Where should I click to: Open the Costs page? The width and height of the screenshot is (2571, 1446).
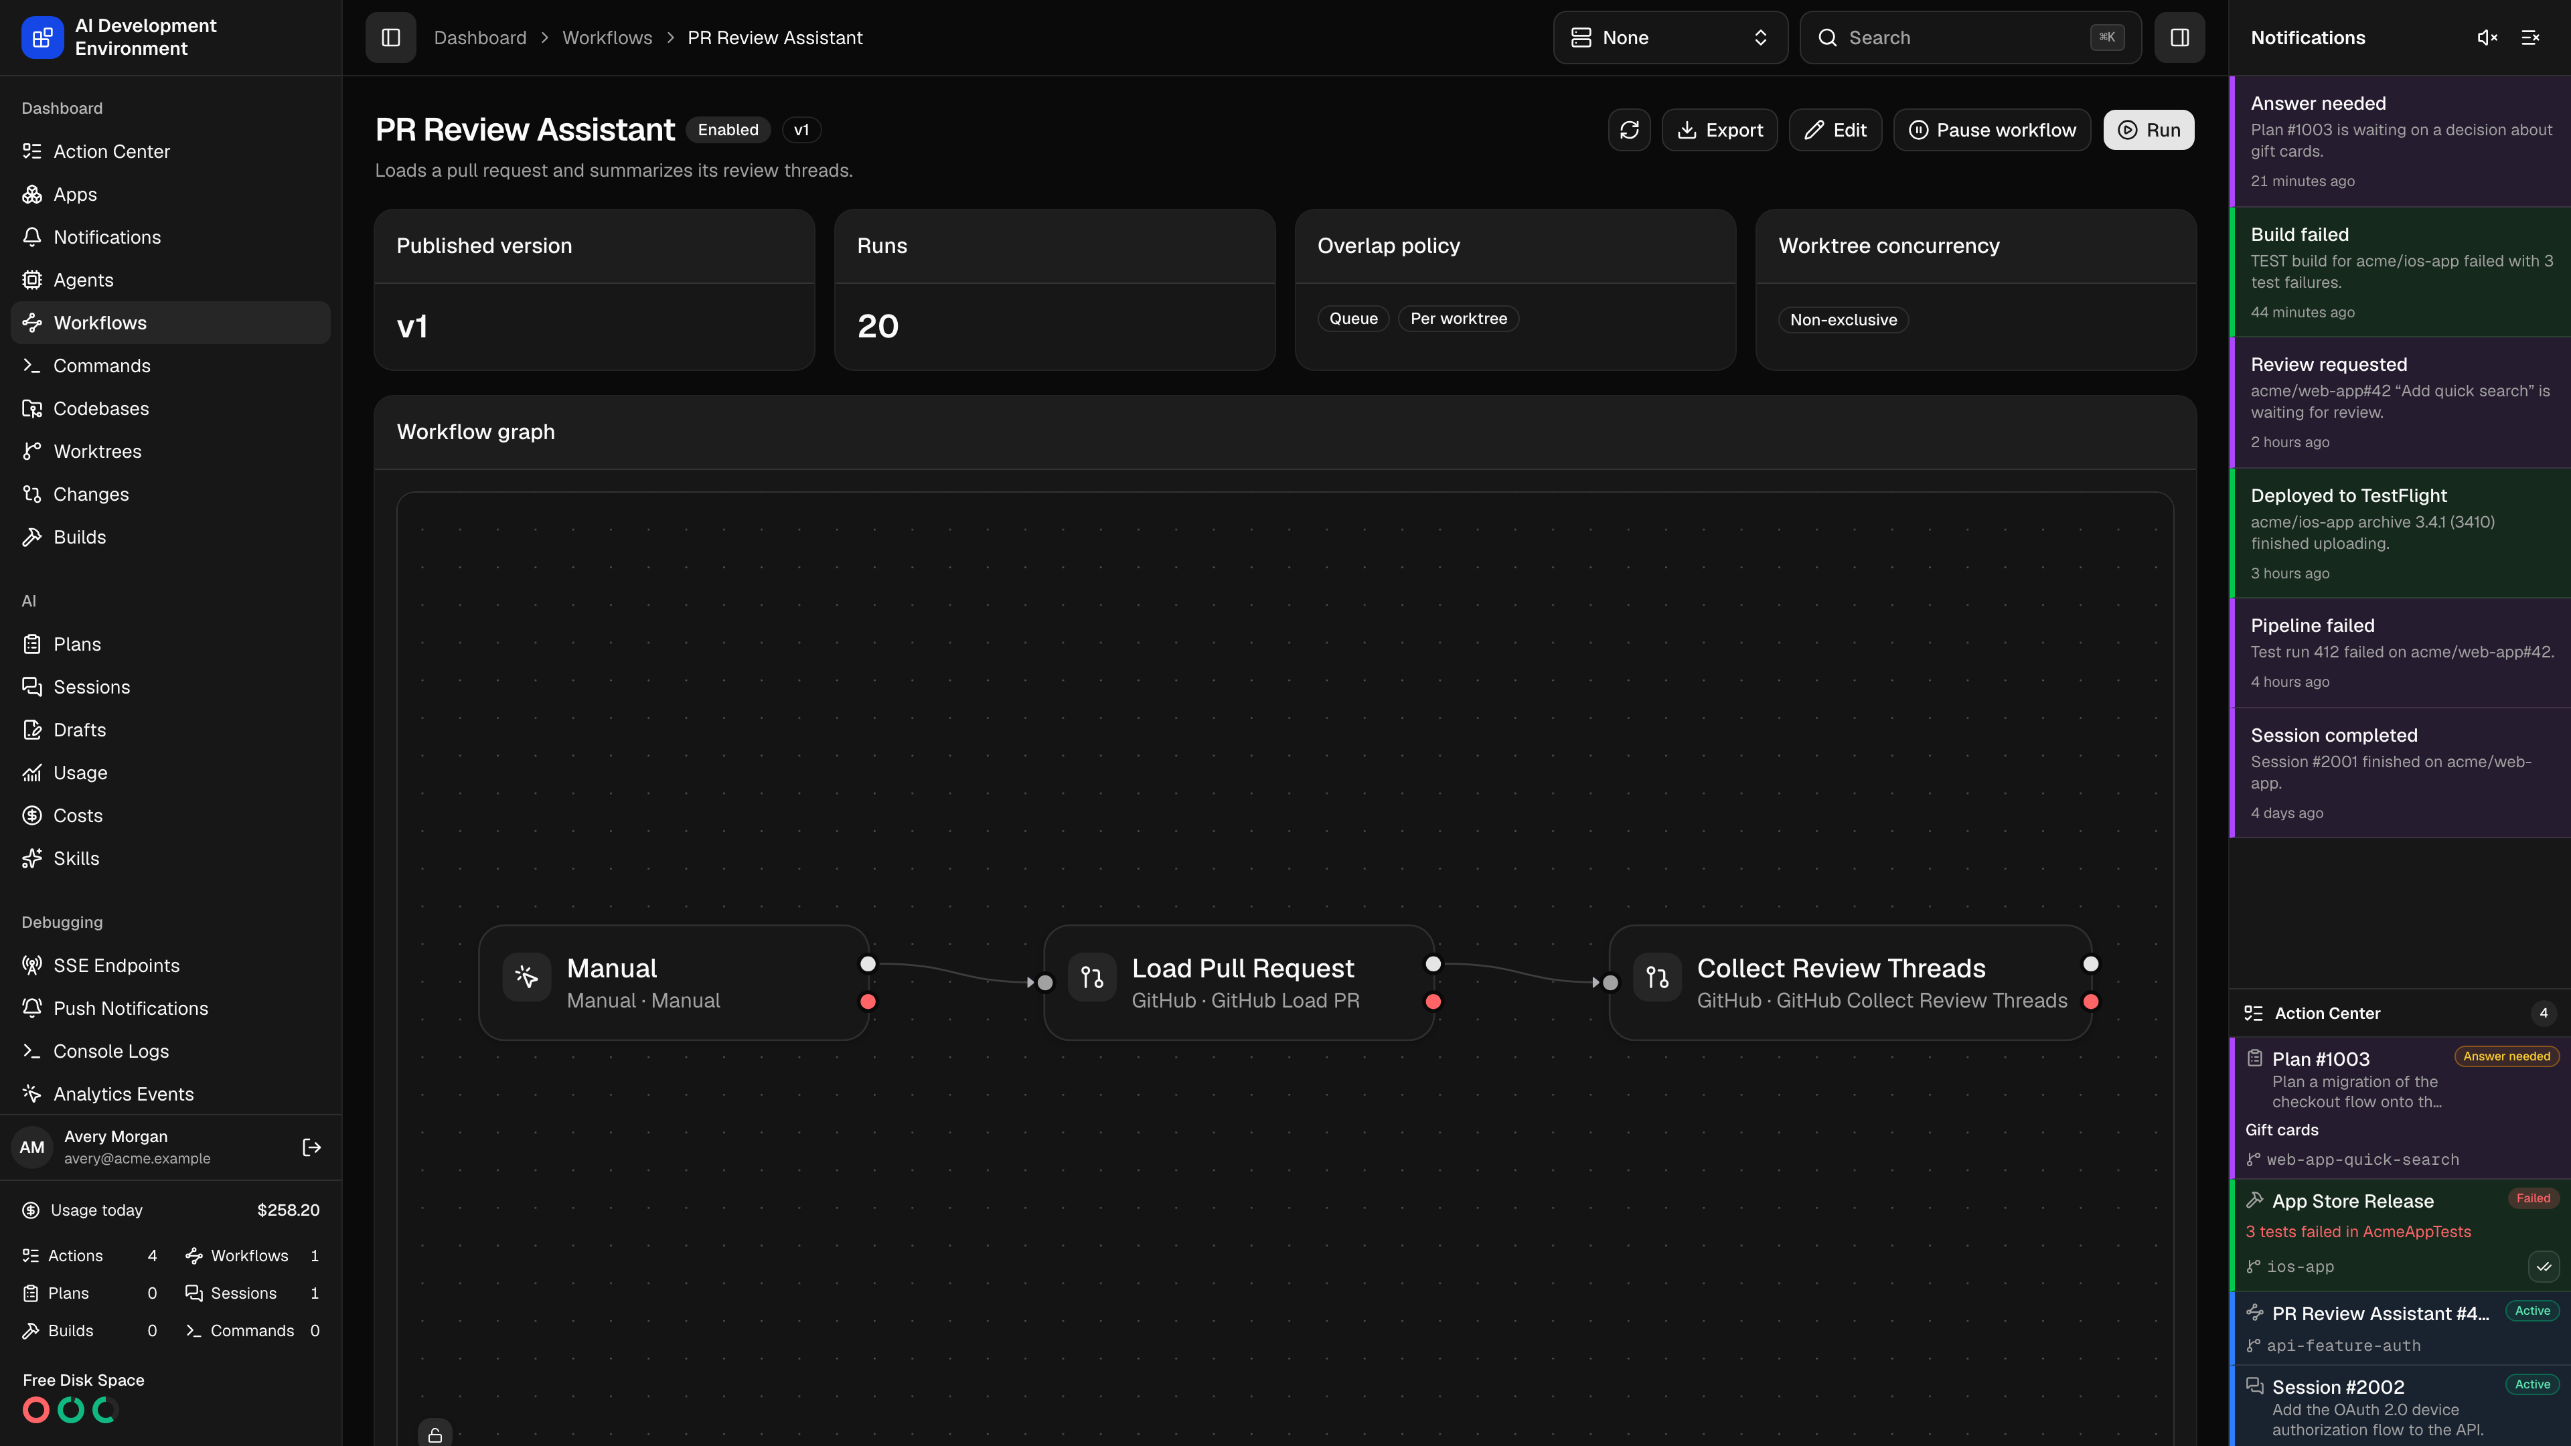(171, 815)
